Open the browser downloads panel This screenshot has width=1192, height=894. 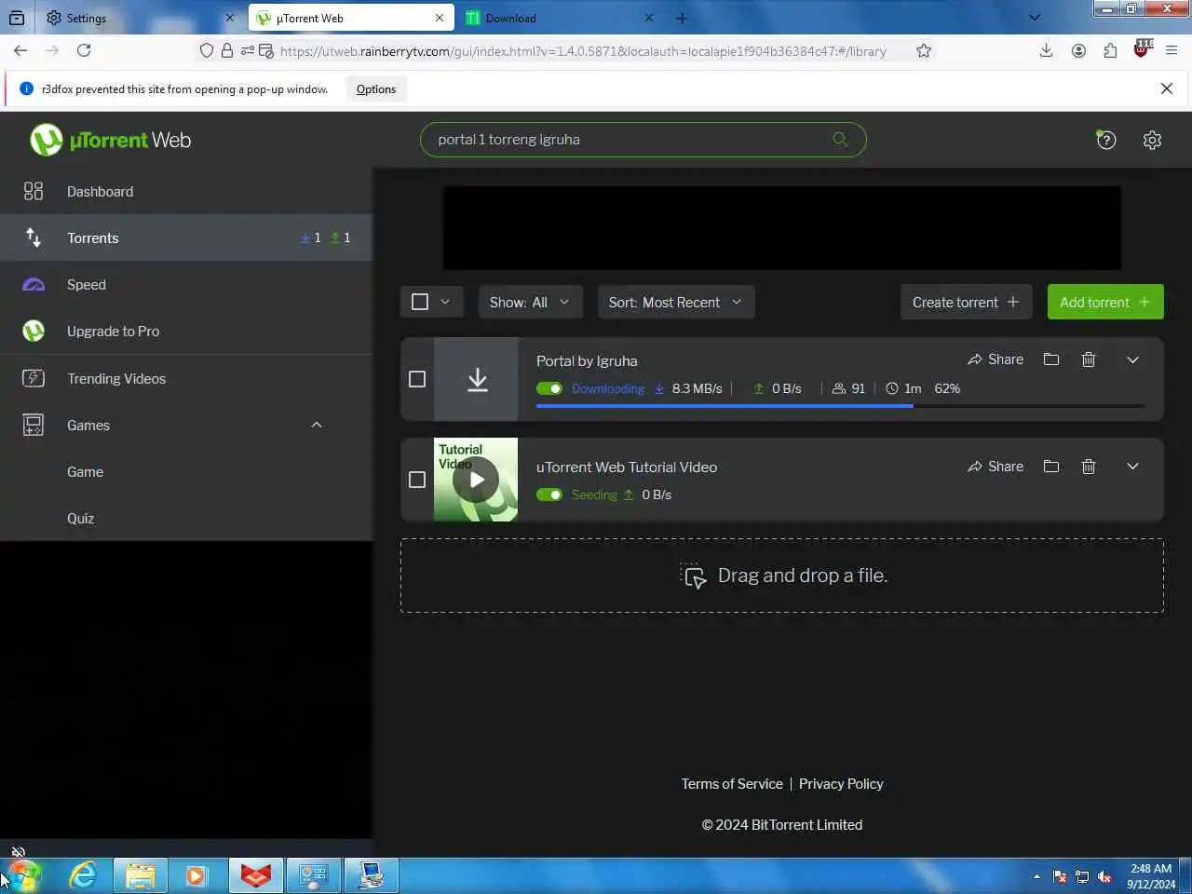point(1046,50)
